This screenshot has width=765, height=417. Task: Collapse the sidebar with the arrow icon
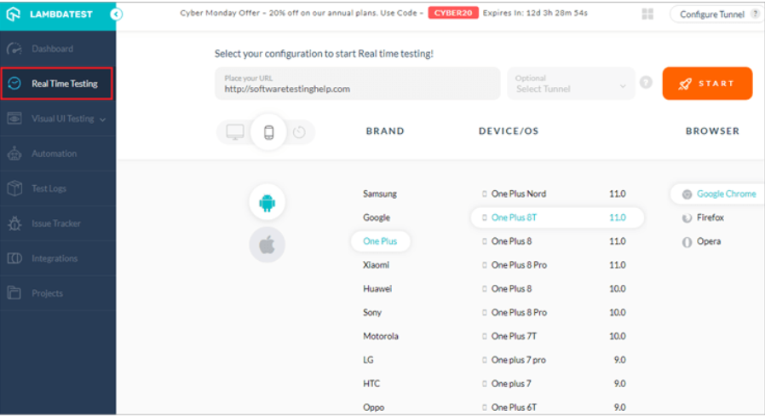[117, 14]
